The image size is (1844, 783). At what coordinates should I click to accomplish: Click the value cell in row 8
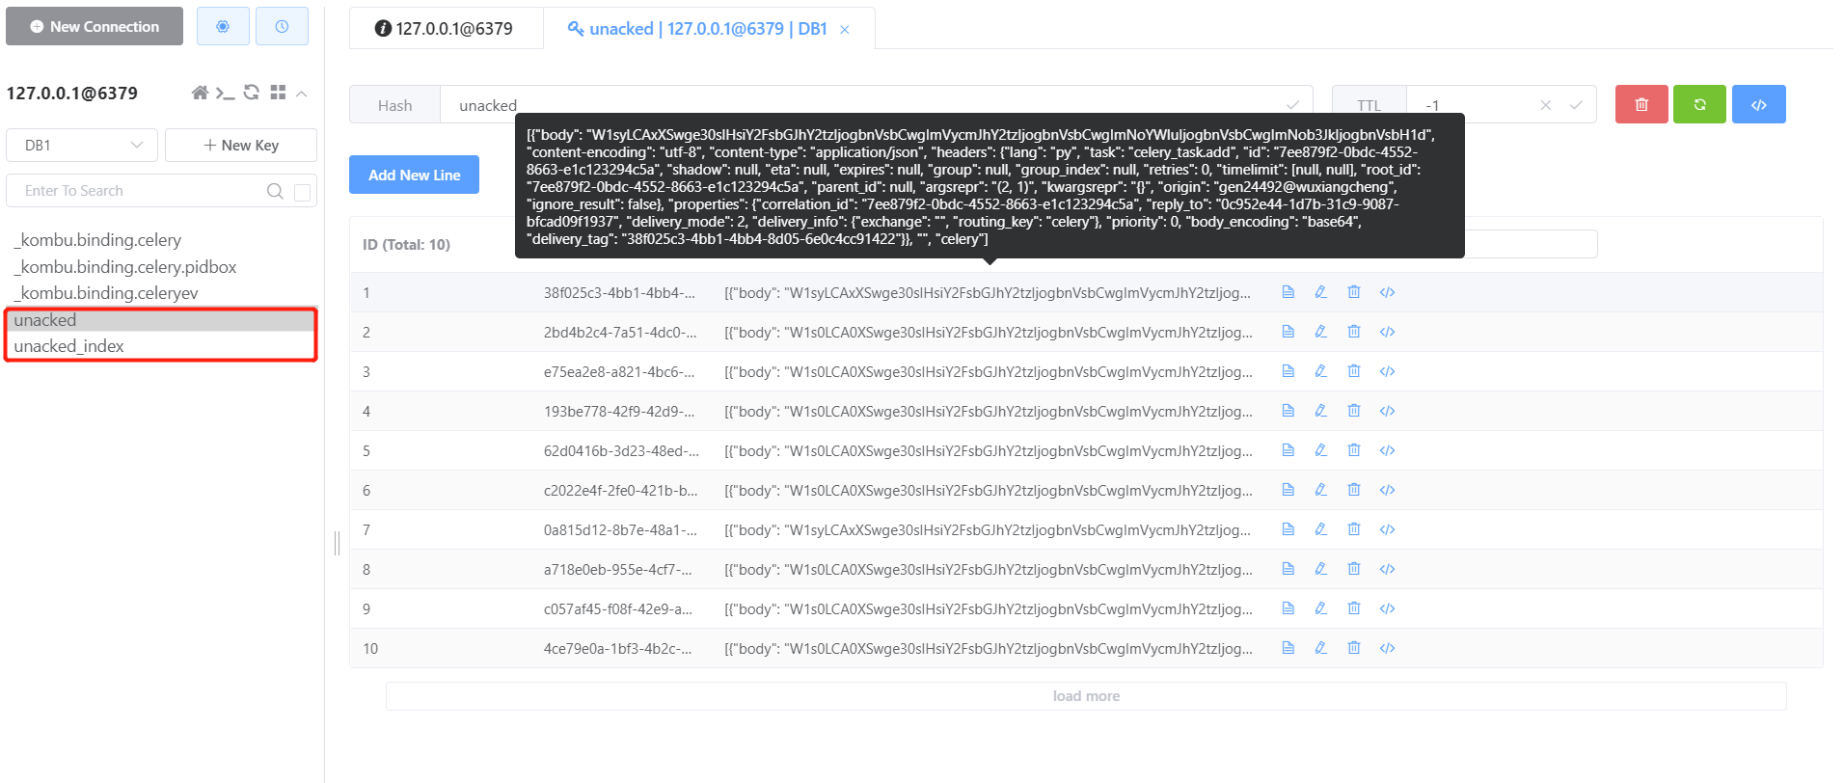click(989, 570)
